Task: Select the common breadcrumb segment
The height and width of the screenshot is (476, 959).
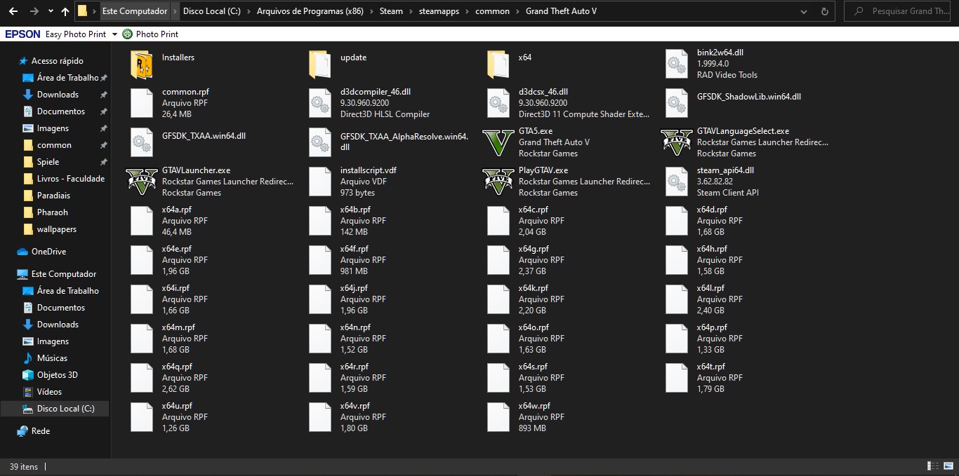Action: coord(492,11)
